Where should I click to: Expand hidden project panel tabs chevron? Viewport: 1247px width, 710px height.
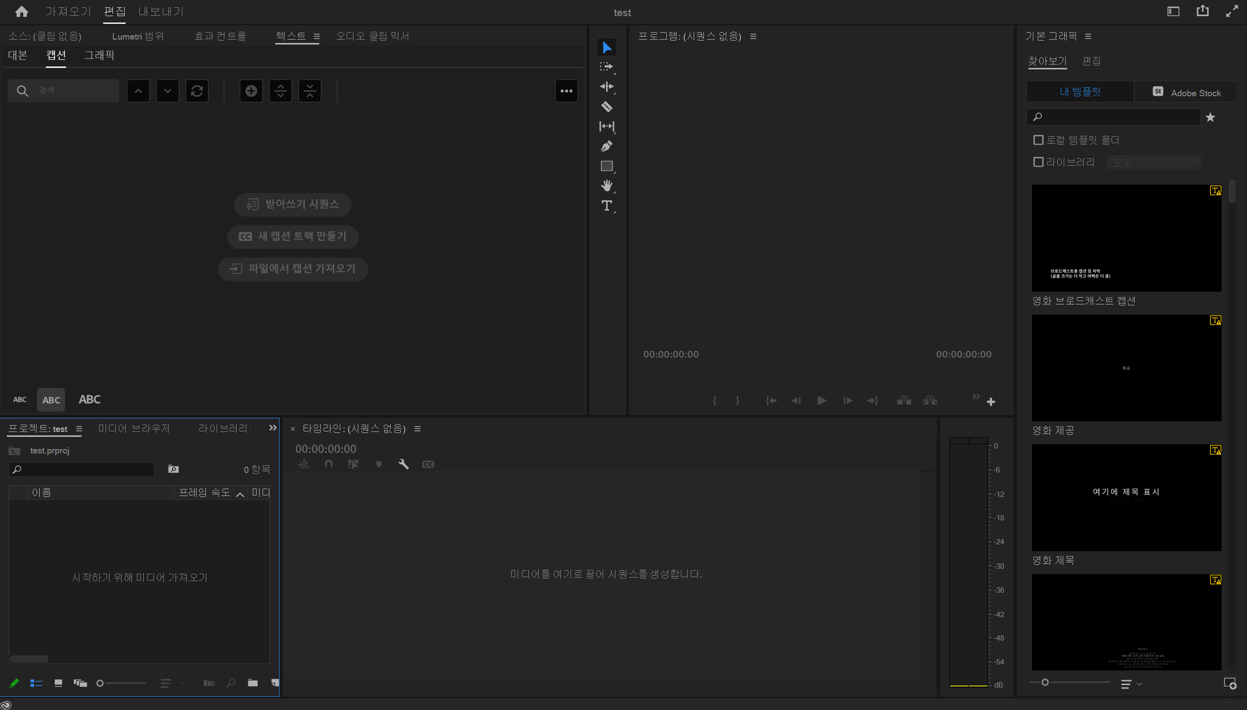coord(272,428)
